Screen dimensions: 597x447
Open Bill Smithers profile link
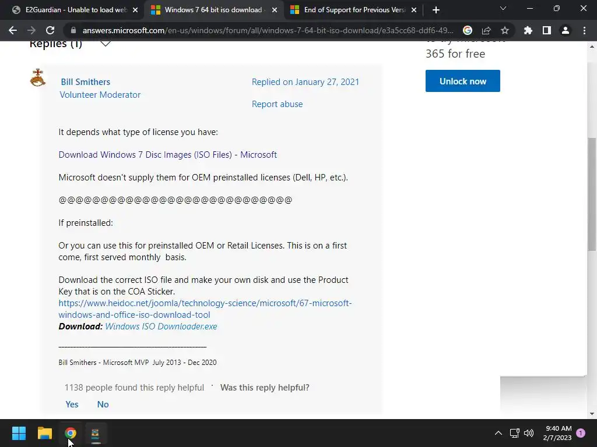click(x=85, y=81)
